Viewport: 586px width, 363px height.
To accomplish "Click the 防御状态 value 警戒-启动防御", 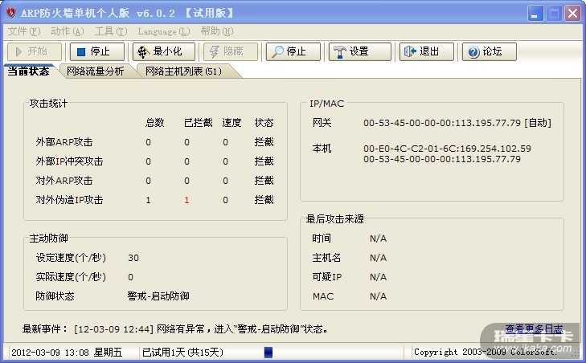I will point(158,296).
